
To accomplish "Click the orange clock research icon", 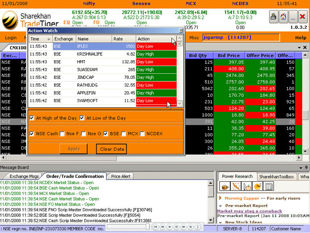I will point(258,186).
